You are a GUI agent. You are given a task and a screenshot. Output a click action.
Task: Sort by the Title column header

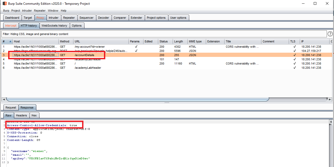tap(243, 41)
